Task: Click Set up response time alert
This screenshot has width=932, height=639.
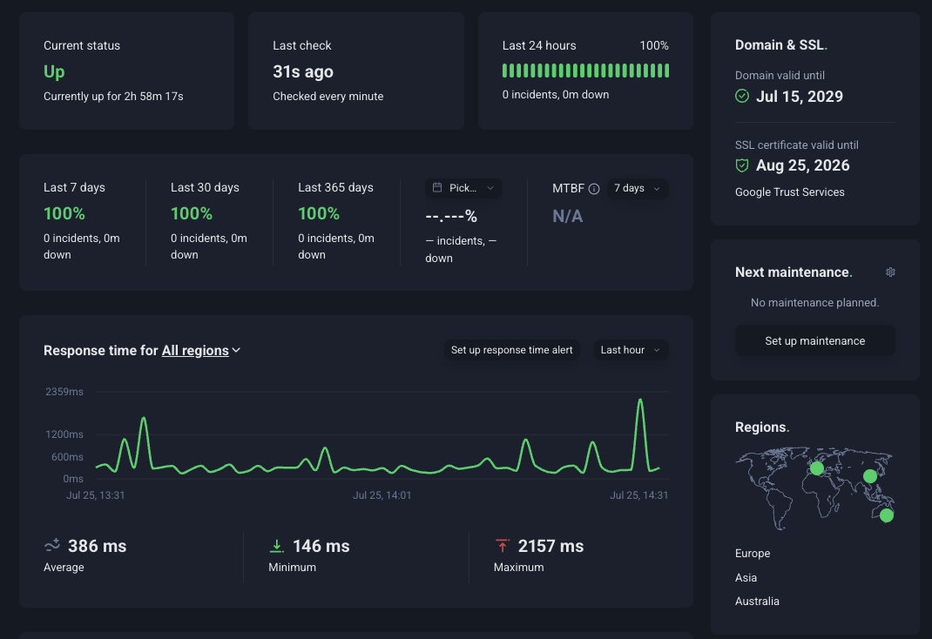Action: pos(512,350)
